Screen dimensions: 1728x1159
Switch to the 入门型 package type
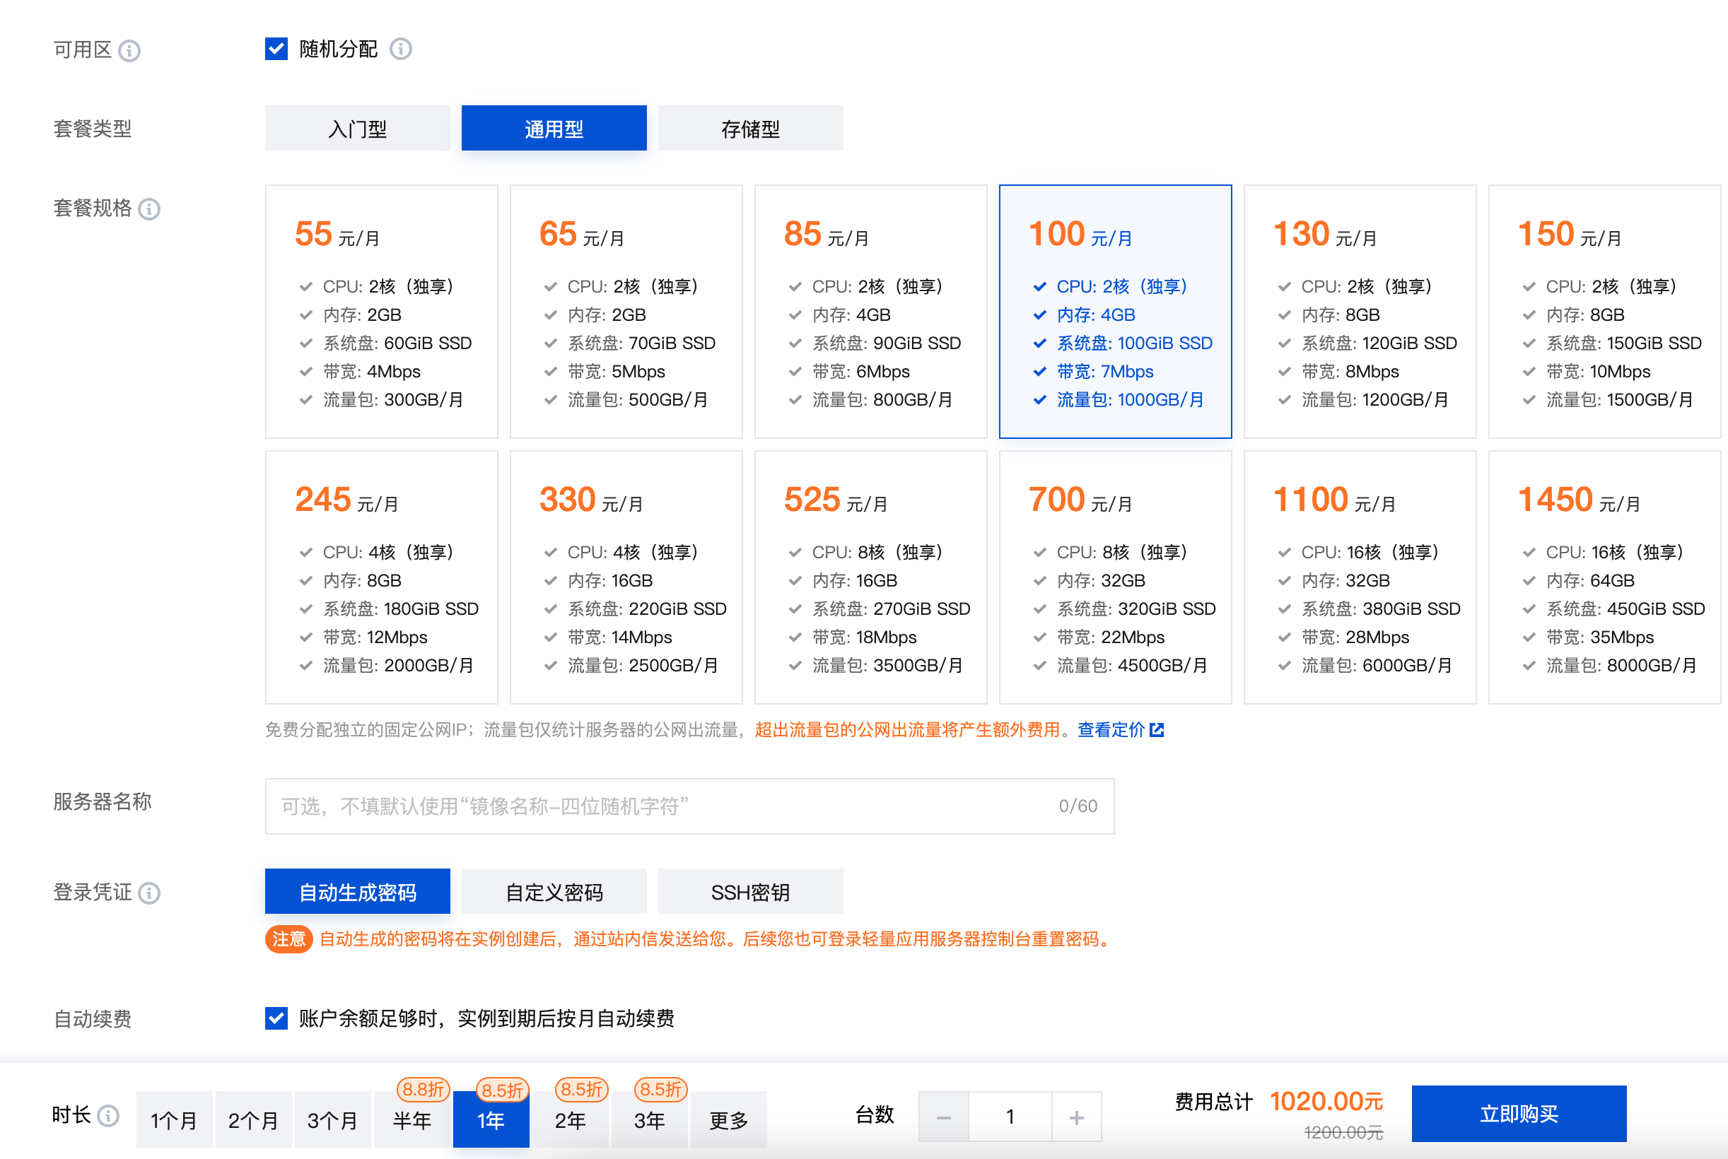[x=358, y=129]
